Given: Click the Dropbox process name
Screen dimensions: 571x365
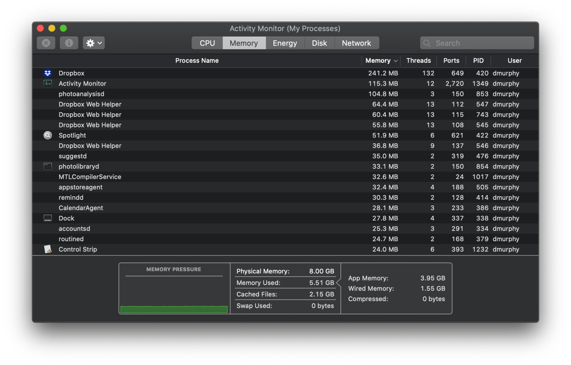Looking at the screenshot, I should (x=71, y=73).
